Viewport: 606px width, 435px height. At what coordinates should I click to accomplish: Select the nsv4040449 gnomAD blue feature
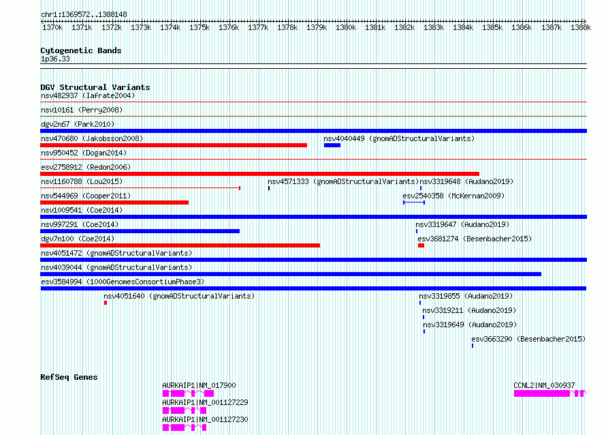click(x=332, y=145)
